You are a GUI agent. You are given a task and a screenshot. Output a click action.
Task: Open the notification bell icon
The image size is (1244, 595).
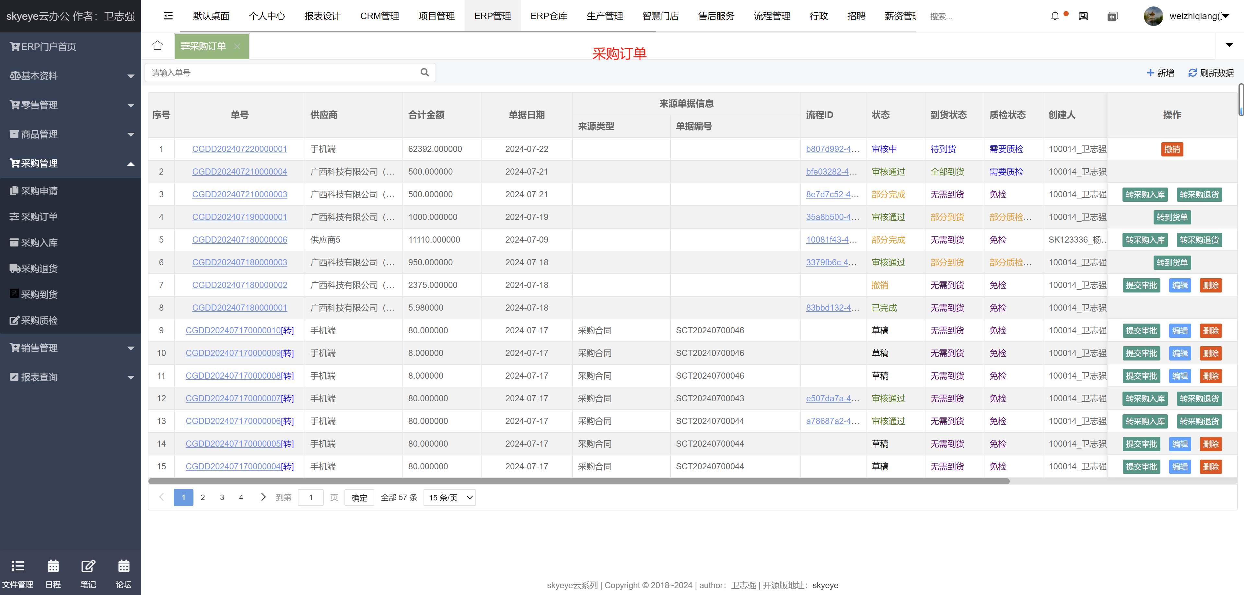coord(1055,16)
